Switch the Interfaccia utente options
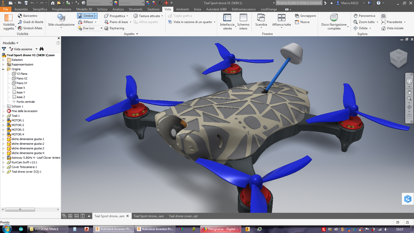Screen dimensions: 414x233 click(227, 22)
